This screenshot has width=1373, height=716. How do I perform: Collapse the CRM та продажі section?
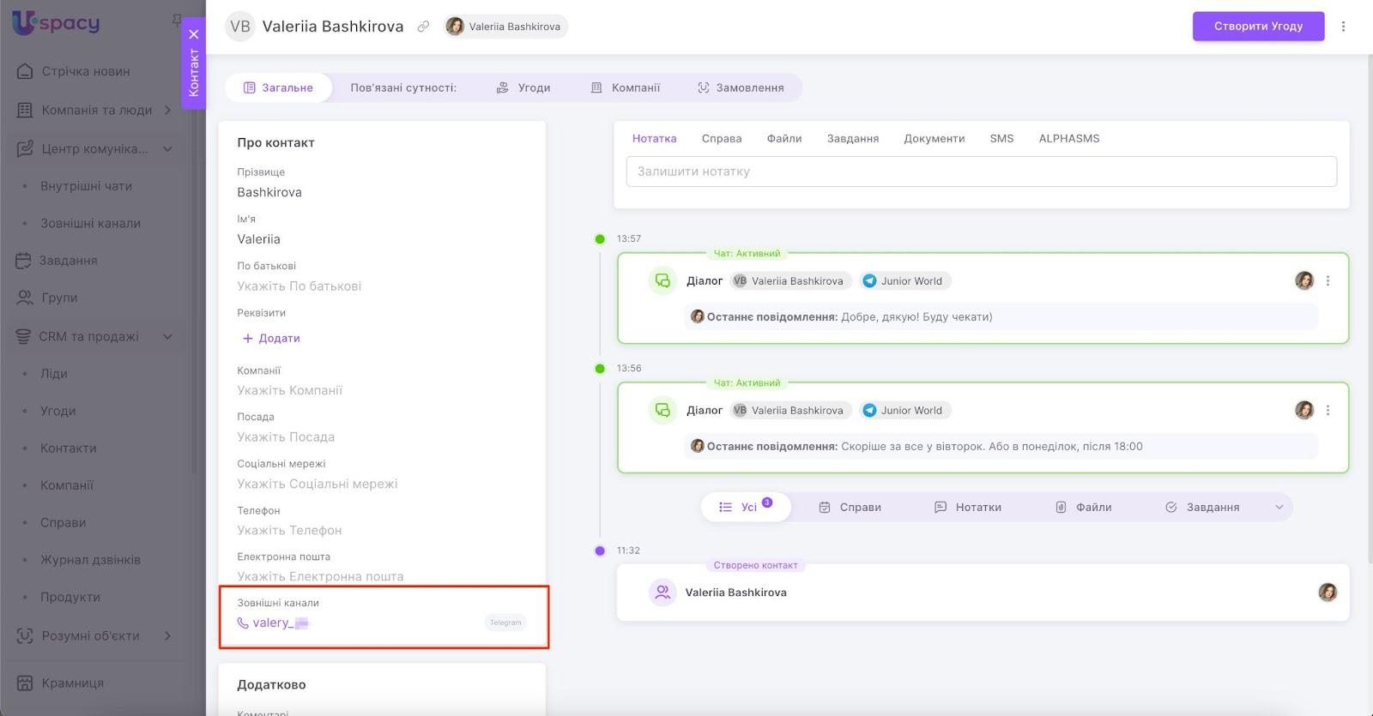[x=167, y=336]
